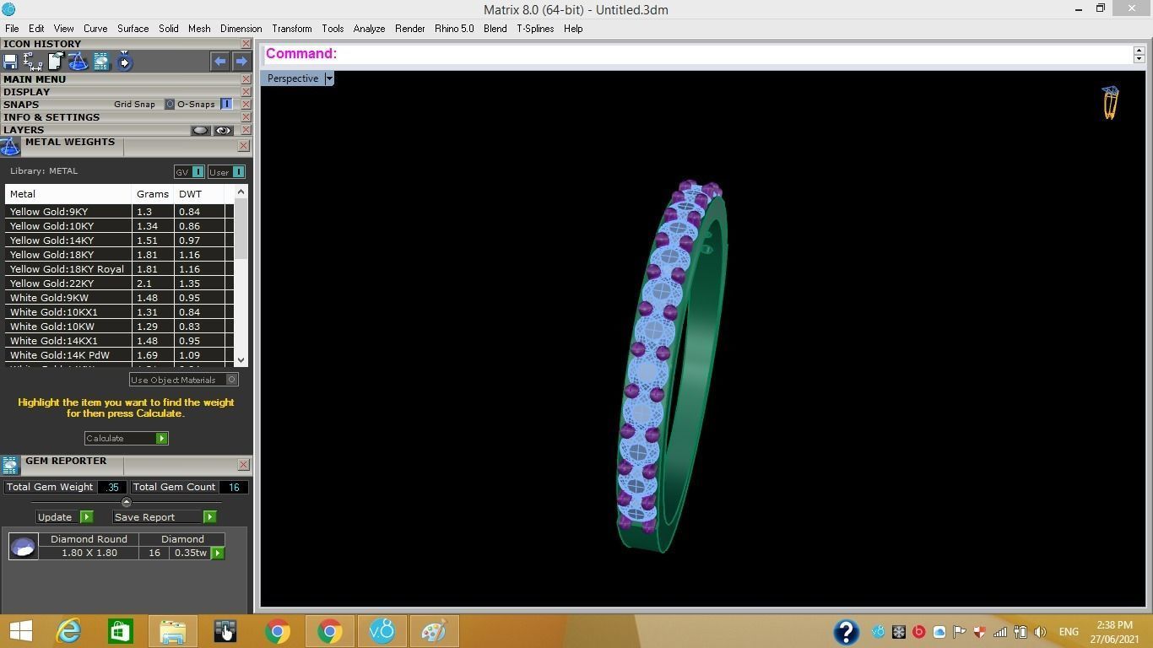Open File Explorer from the taskbar

pos(173,631)
